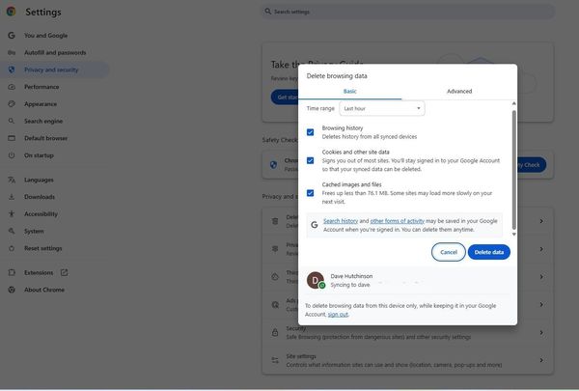This screenshot has width=579, height=391.
Task: Open Reset settings page
Action: (x=42, y=248)
